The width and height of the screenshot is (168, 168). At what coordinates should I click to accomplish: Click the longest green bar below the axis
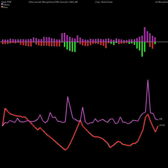click(142, 49)
